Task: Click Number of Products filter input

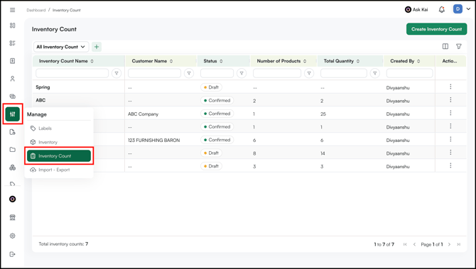Action: (x=277, y=73)
